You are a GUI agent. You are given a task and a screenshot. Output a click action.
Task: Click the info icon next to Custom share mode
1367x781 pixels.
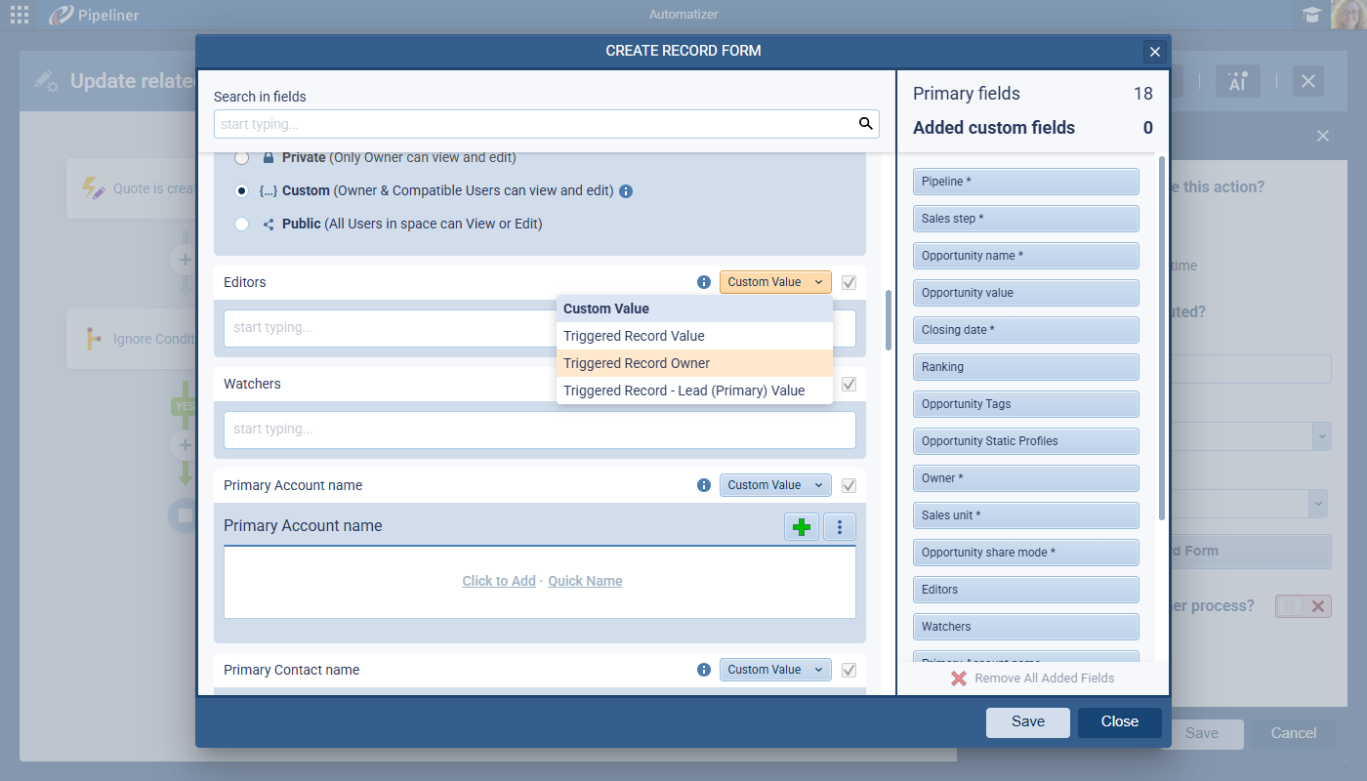pyautogui.click(x=627, y=191)
